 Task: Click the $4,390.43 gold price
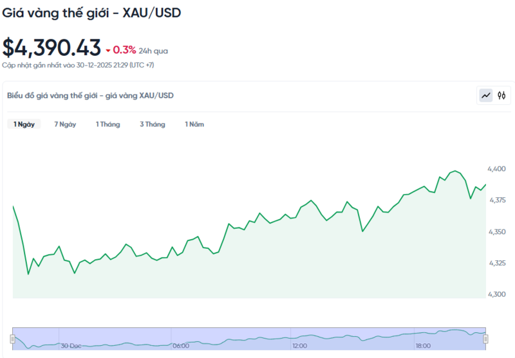click(51, 48)
